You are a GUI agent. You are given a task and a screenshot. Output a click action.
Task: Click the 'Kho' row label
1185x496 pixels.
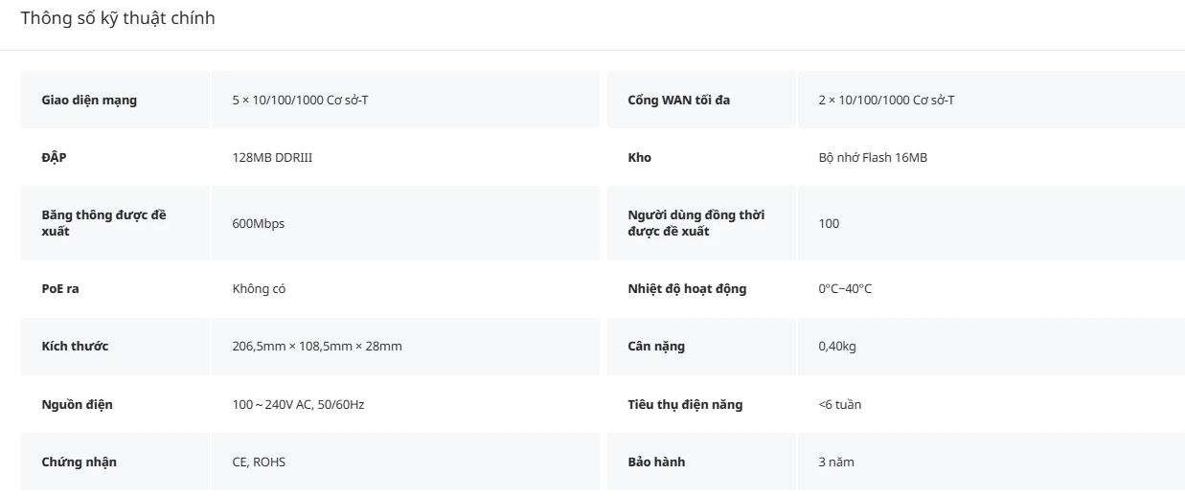[639, 157]
